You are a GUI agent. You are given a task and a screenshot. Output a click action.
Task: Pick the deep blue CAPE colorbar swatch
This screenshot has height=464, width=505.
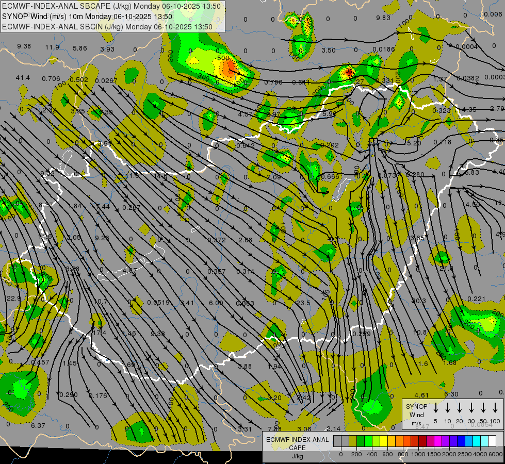pyautogui.click(x=461, y=441)
